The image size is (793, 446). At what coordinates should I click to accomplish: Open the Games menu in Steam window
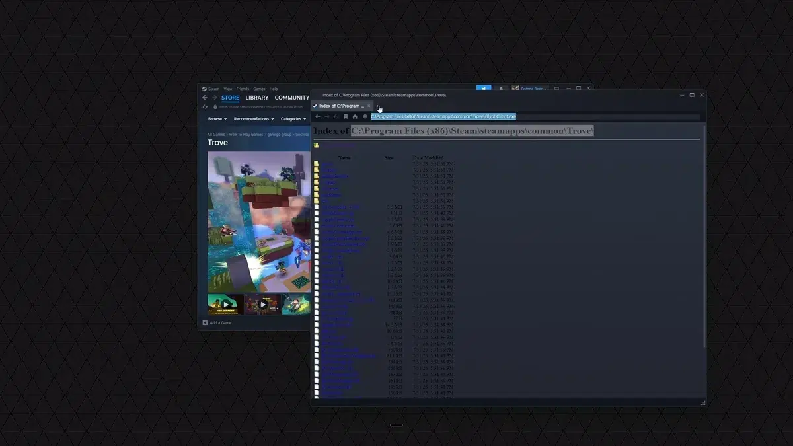(259, 89)
